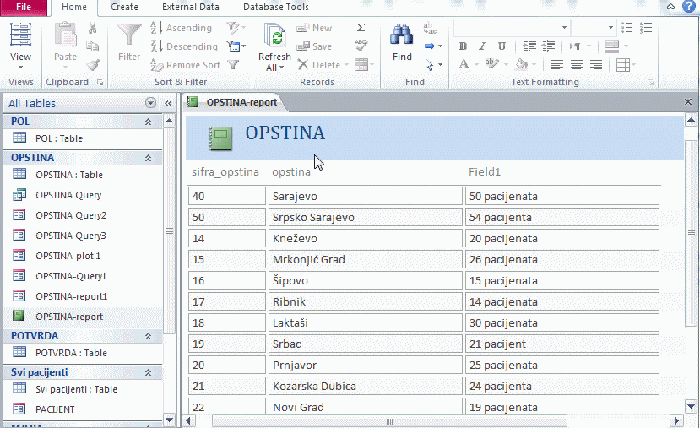Click Remove Sort
700x428 pixels.
pos(185,65)
